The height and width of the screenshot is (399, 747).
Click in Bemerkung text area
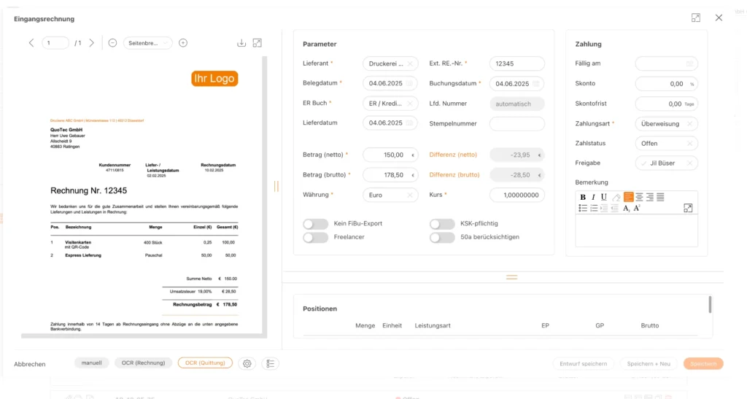point(636,230)
